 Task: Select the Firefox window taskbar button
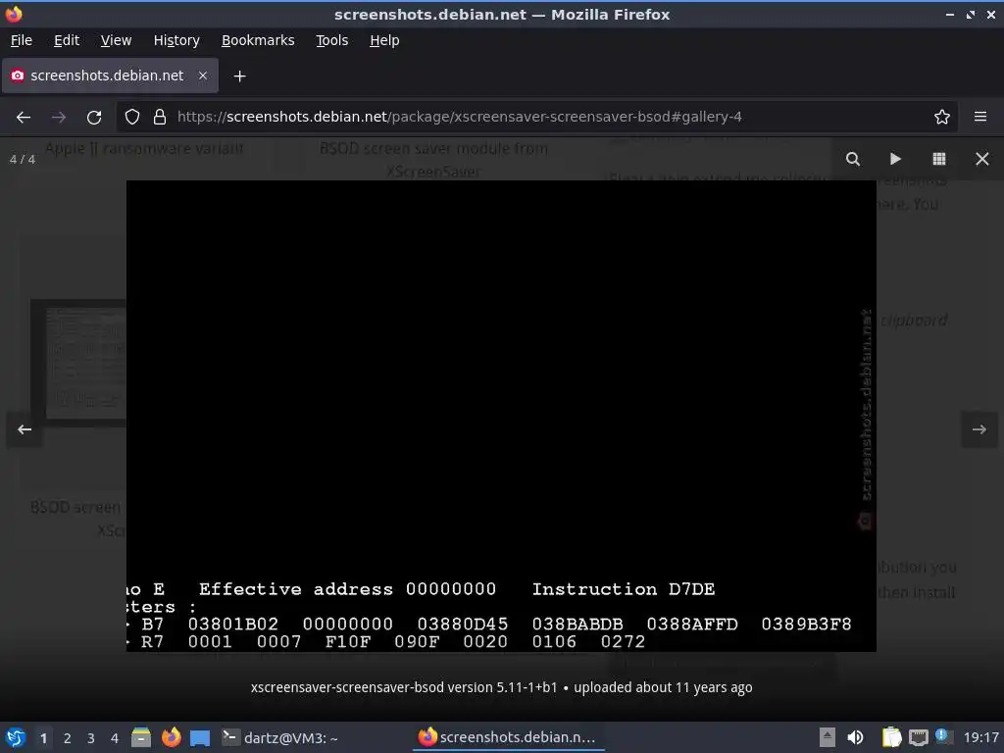coord(509,737)
